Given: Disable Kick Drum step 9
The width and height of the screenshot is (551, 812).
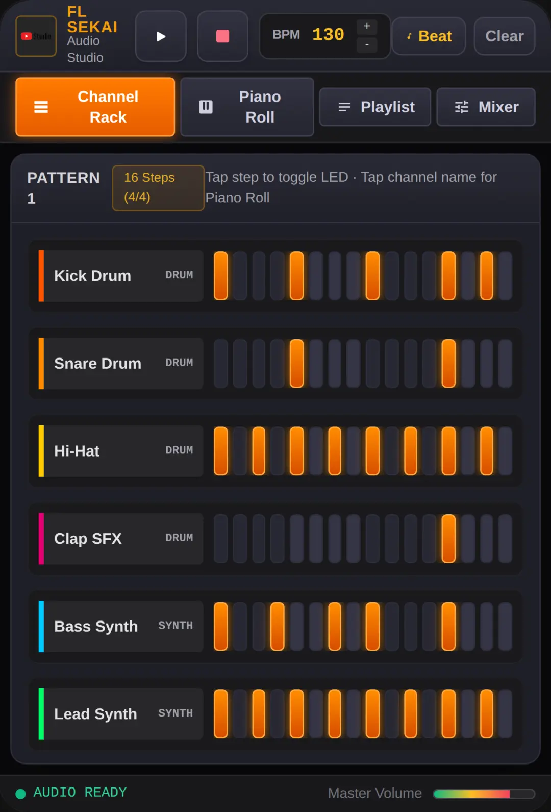Looking at the screenshot, I should coord(373,276).
